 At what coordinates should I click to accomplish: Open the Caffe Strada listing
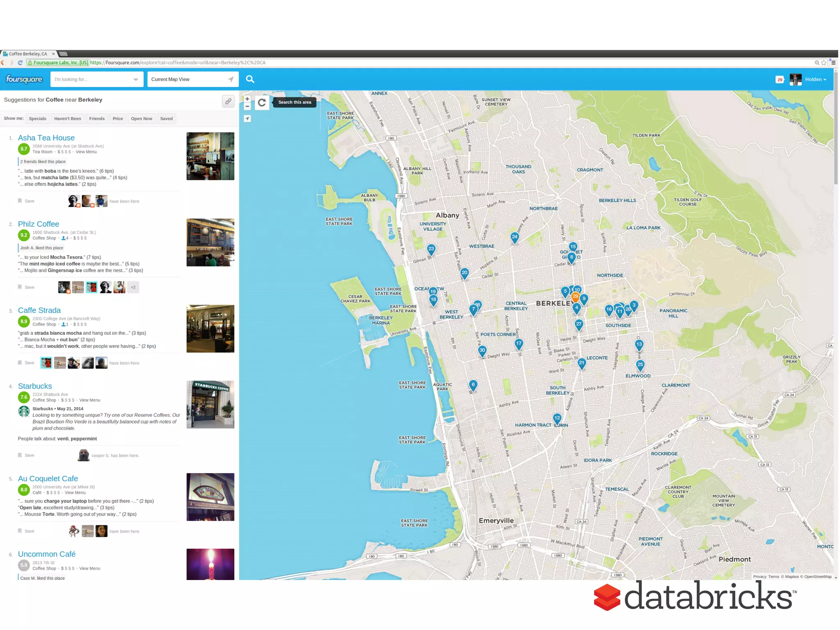point(39,310)
